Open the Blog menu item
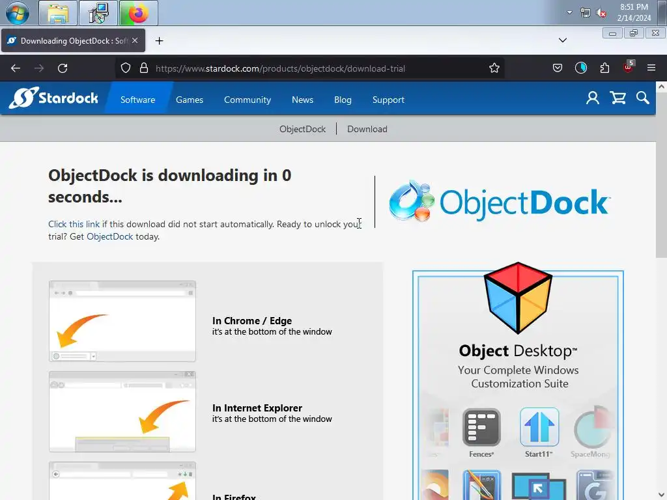This screenshot has height=500, width=667. tap(343, 100)
